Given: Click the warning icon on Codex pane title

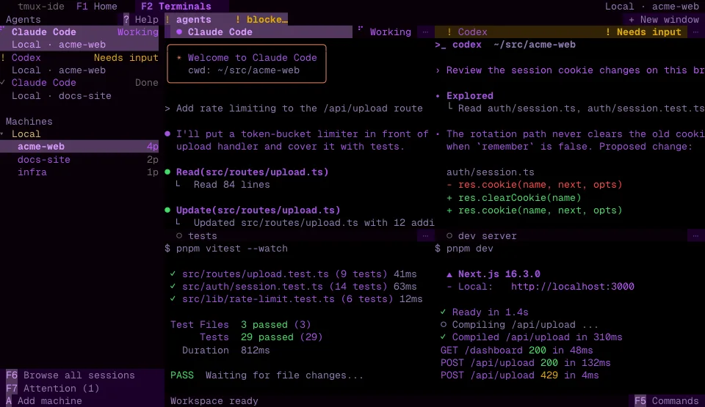Looking at the screenshot, I should (449, 32).
